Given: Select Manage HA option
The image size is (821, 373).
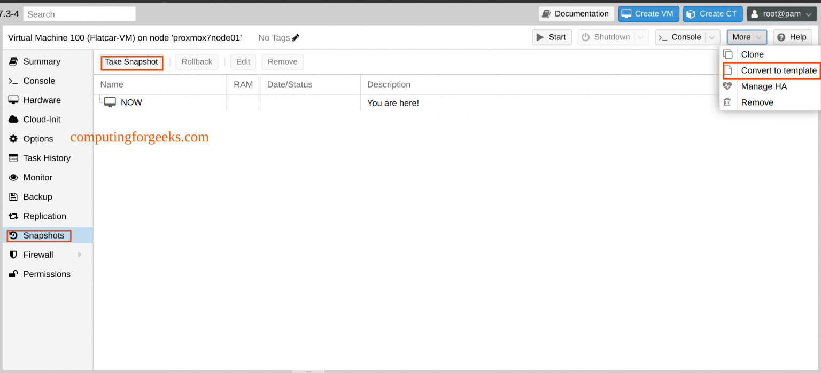Looking at the screenshot, I should click(763, 86).
